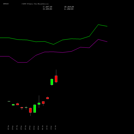Click the '29 Sep' date axis label
134x134 pixels.
(30, 128)
